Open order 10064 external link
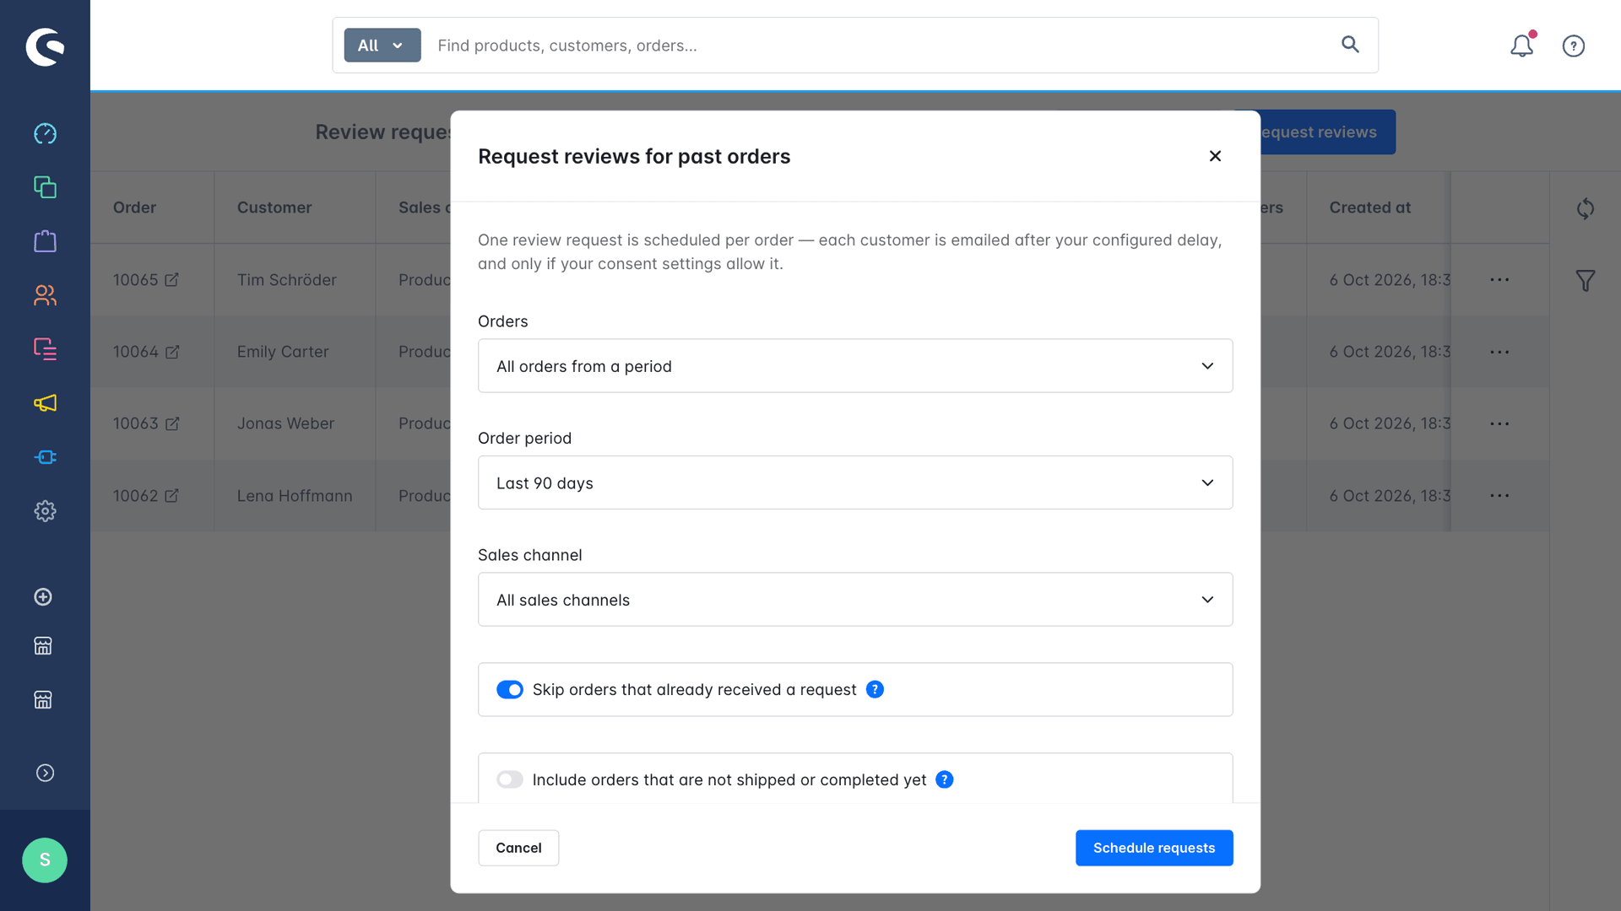This screenshot has height=911, width=1621. tap(172, 352)
